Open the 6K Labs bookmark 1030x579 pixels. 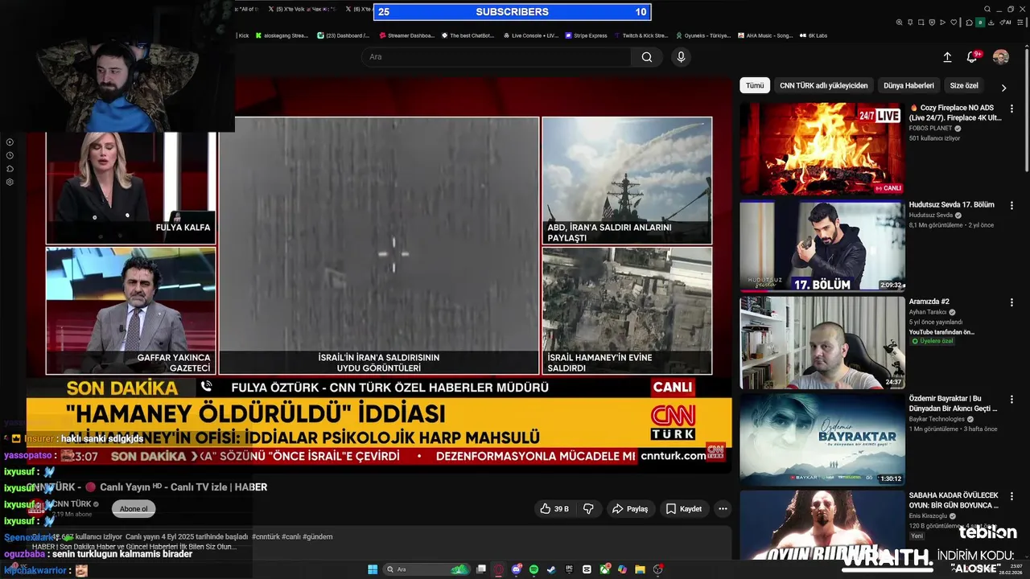click(x=814, y=35)
